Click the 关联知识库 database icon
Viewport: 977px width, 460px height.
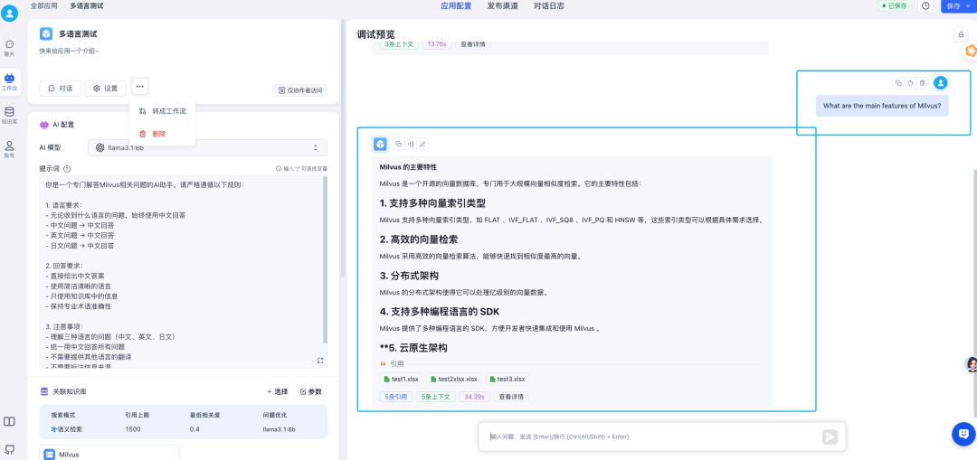44,391
